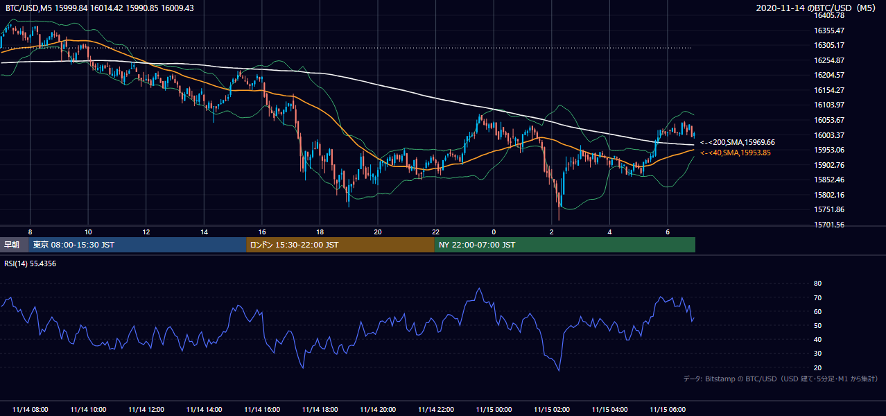Viewport: 886px width, 416px height.
Task: Select the 東京 08:00-15:30 JST session bar
Action: coord(137,245)
